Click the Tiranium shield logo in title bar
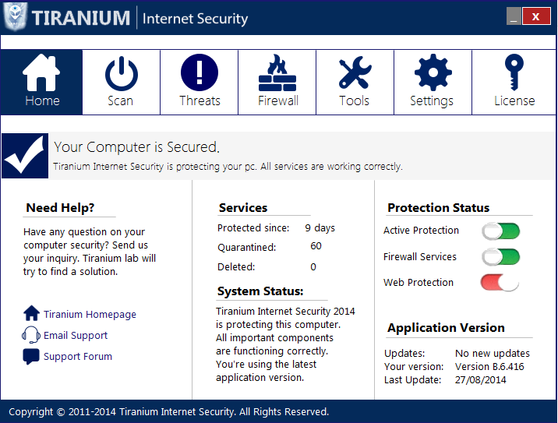 16,17
